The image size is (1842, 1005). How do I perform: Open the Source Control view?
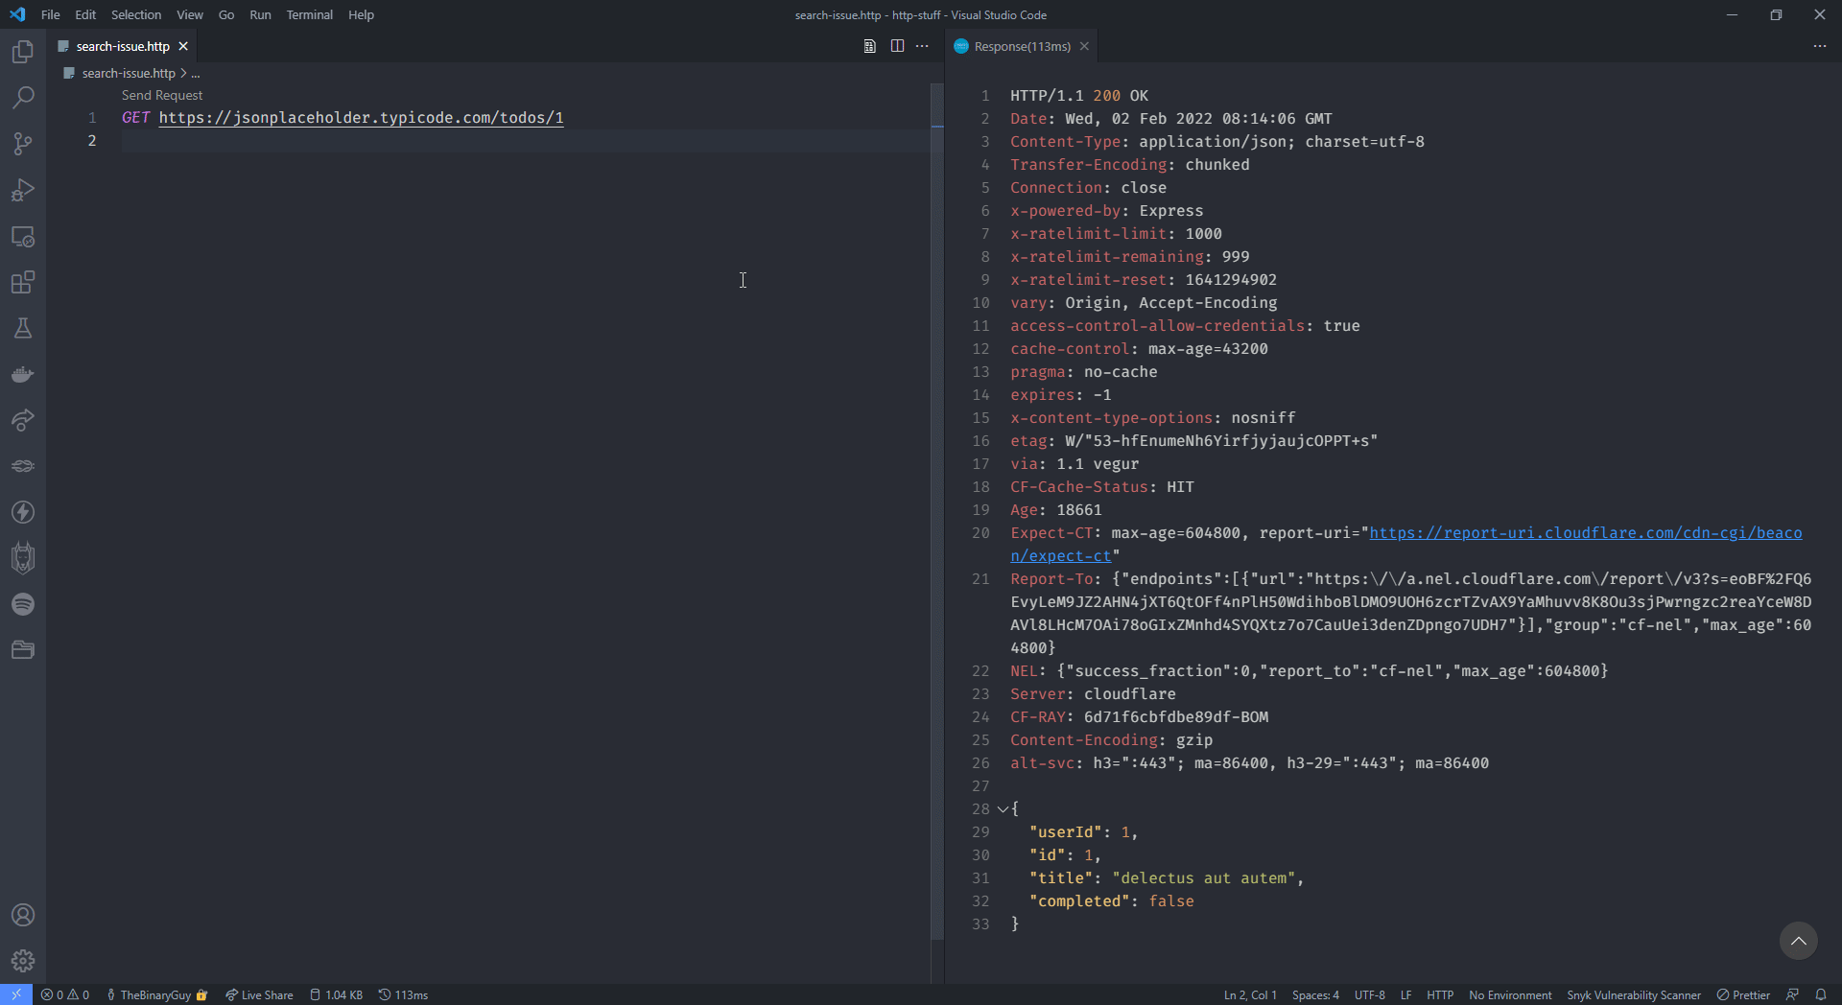pyautogui.click(x=23, y=143)
